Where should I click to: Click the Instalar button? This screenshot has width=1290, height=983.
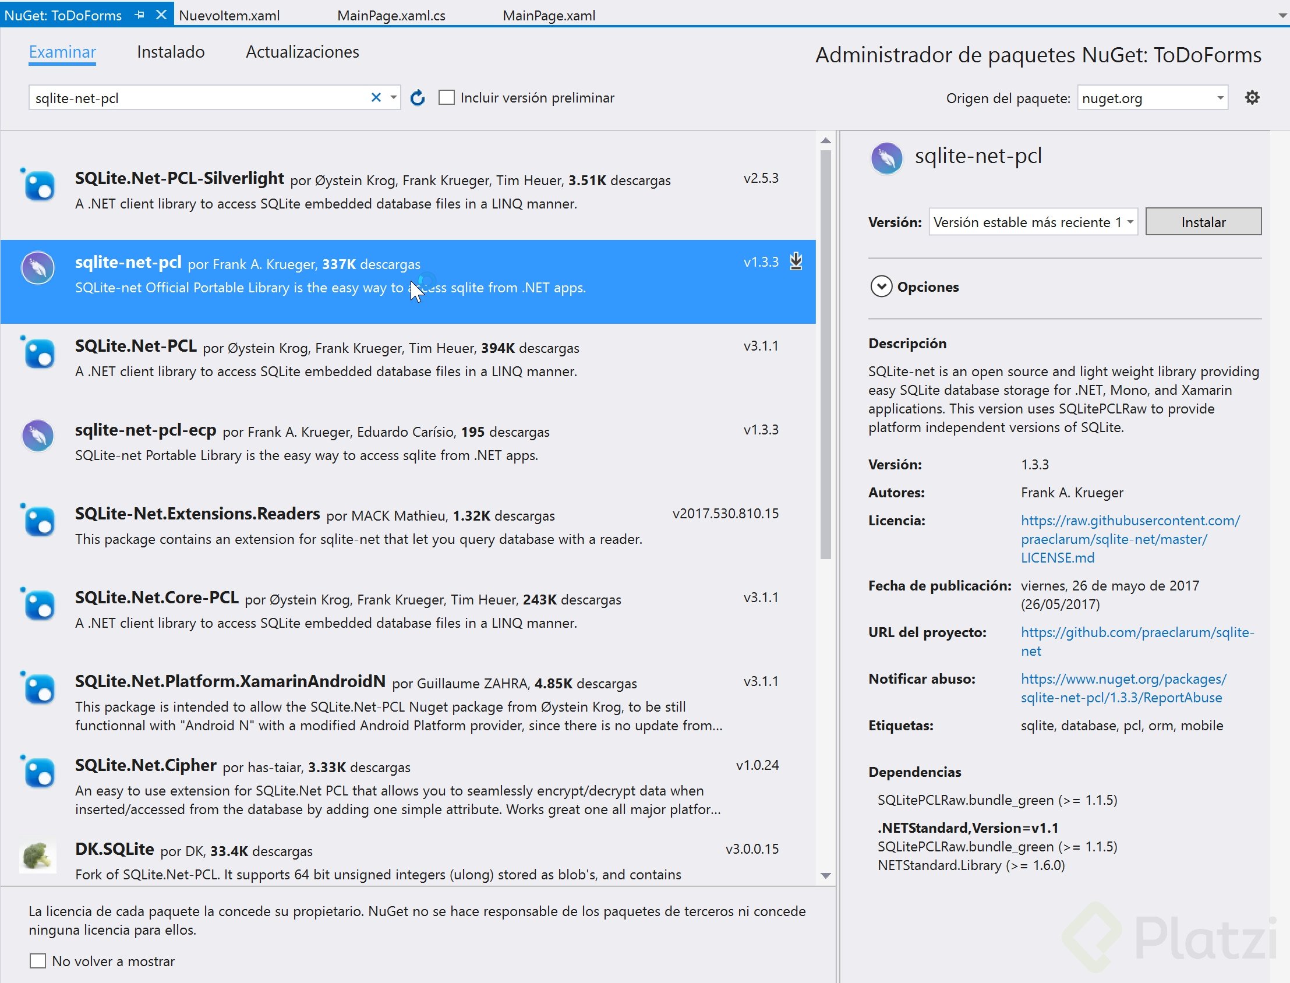click(x=1202, y=222)
